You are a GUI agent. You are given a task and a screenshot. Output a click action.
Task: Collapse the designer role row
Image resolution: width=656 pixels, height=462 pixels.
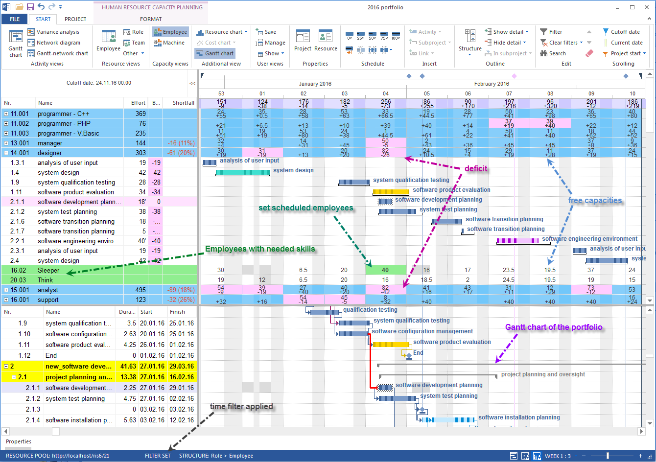6,153
